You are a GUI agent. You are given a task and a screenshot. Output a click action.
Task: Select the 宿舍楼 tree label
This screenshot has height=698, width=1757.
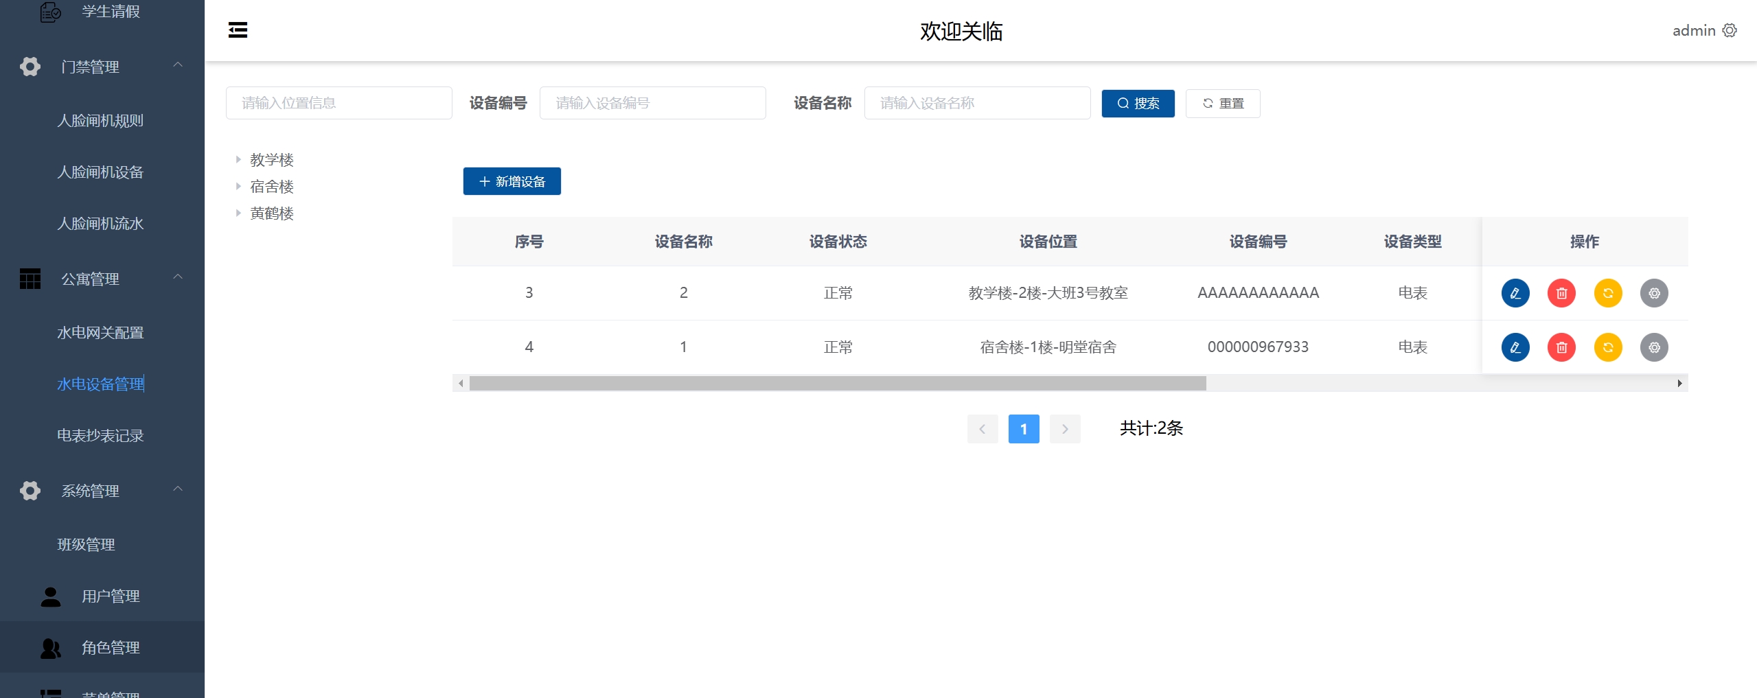(272, 187)
